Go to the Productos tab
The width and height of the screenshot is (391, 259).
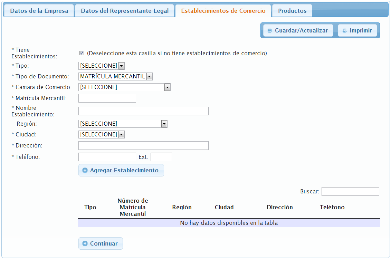(x=292, y=11)
